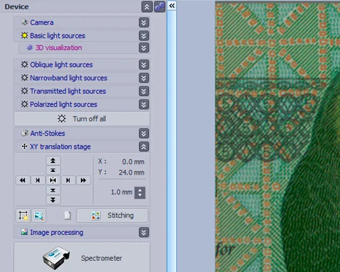Click the banknote image preview
This screenshot has width=340, height=272.
(278, 137)
